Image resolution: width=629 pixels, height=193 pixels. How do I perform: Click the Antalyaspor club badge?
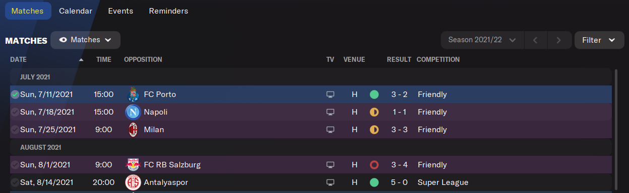coord(133,182)
